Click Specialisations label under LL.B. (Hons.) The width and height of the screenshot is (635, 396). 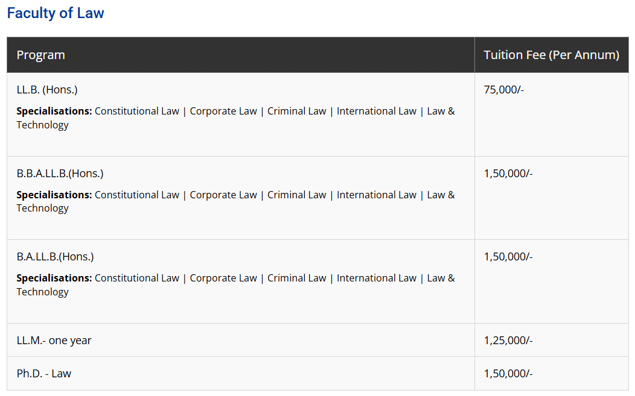[54, 111]
